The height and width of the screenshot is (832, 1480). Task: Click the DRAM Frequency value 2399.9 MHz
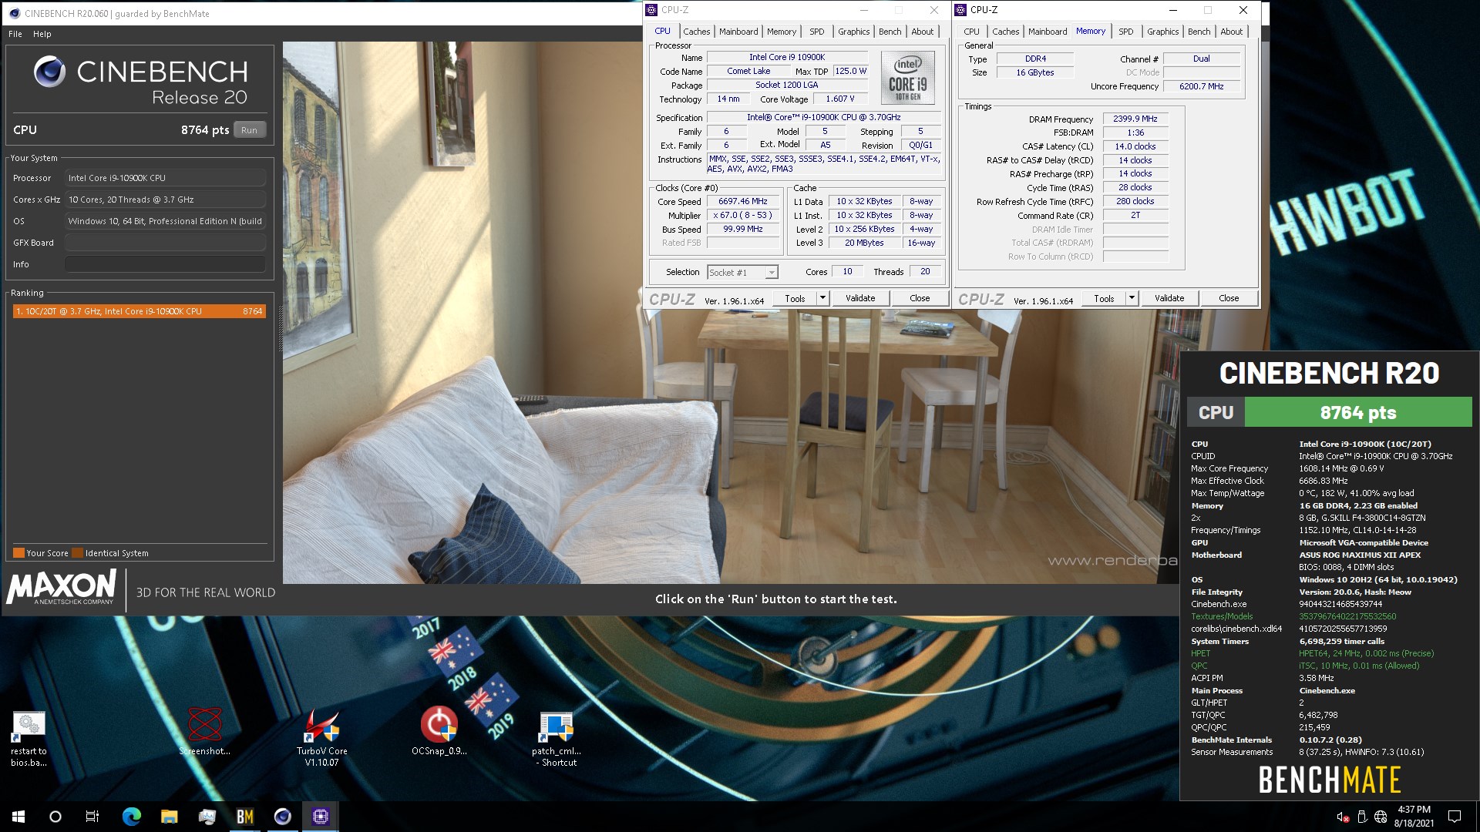[x=1135, y=119]
